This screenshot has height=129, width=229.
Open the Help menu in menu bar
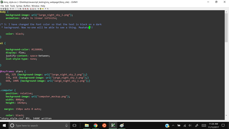(43, 6)
